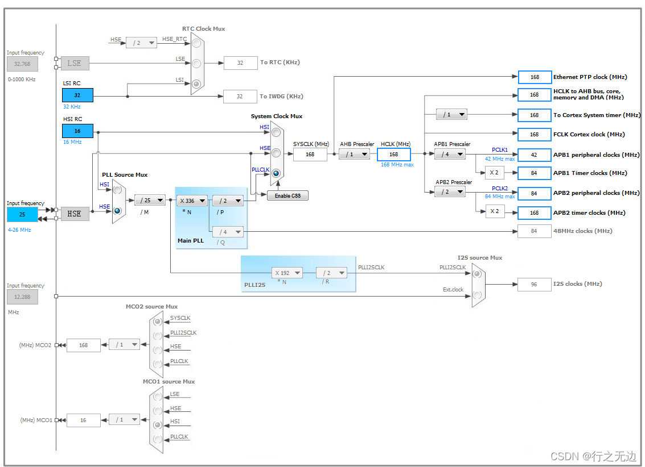645x467 pixels.
Task: Open PLL /M divider dropdown showing /25
Action: 150,200
